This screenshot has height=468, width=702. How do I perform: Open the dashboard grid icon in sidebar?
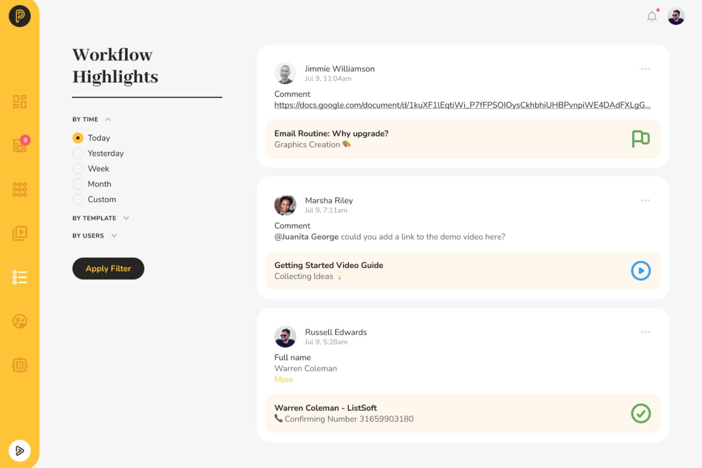(19, 101)
